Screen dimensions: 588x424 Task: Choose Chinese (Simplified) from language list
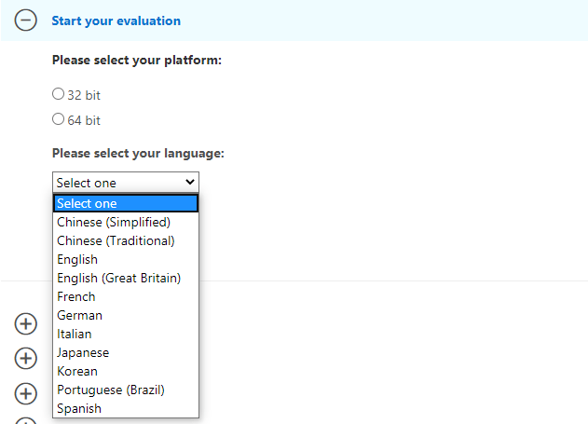(x=114, y=222)
